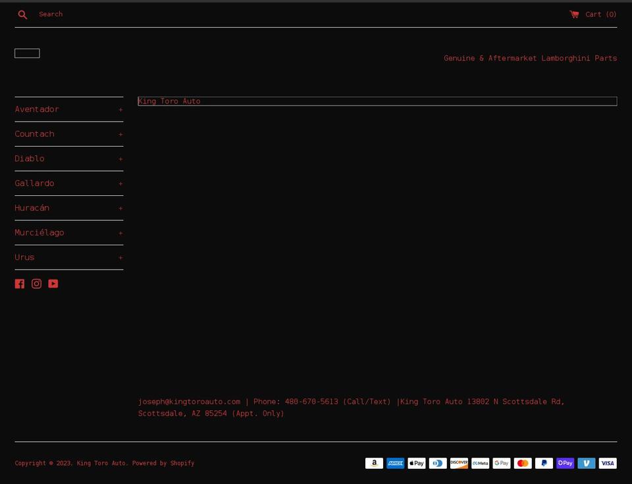Click the search magnifier icon
632x484 pixels.
[x=22, y=14]
